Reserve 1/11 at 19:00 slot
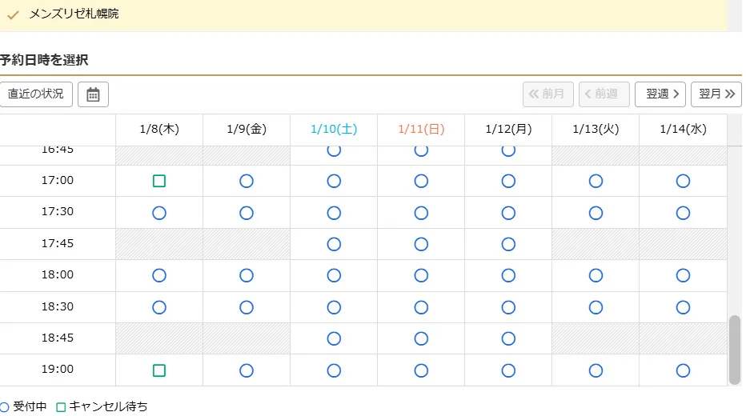The image size is (746, 416). pyautogui.click(x=421, y=370)
